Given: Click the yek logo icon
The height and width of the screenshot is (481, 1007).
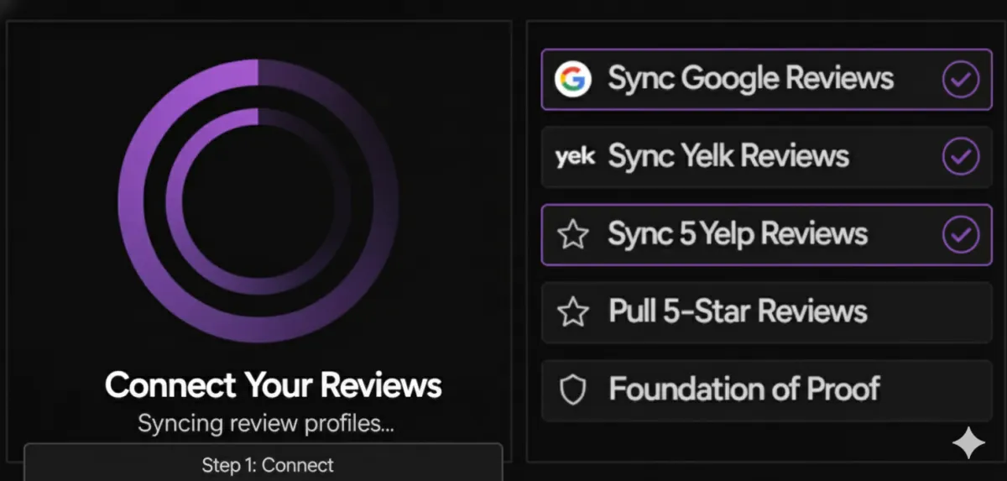Looking at the screenshot, I should 575,157.
